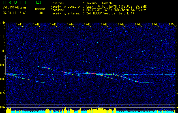Screen dimensions: 178x113
Task: Click the 1748 time marker
Action: [138, 24]
